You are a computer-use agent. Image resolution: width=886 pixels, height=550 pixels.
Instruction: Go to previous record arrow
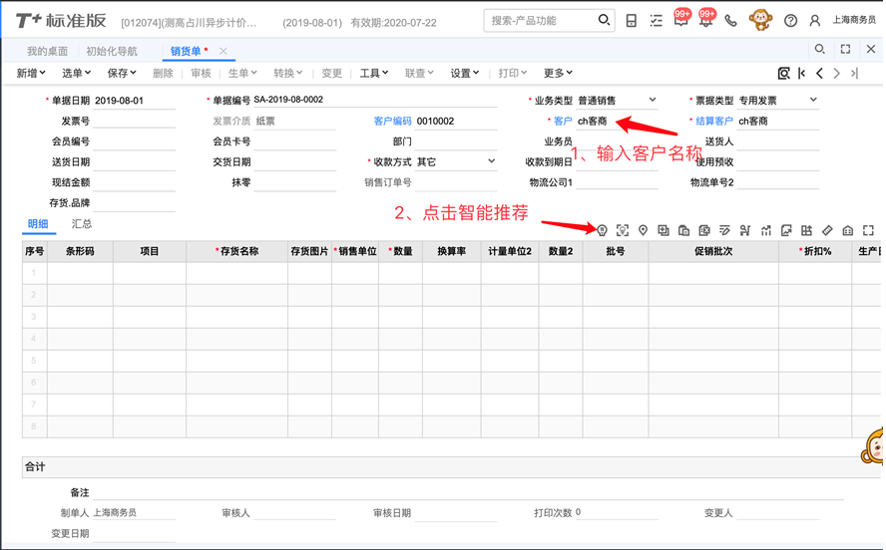[819, 74]
